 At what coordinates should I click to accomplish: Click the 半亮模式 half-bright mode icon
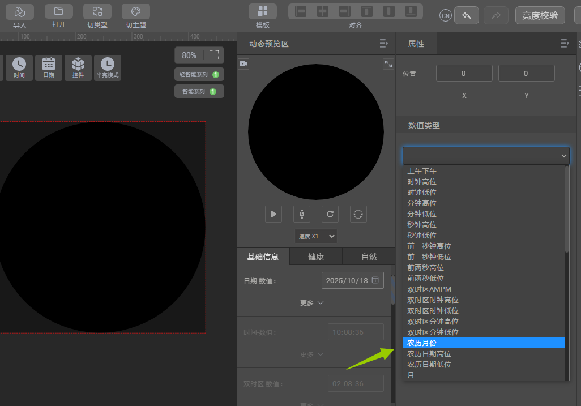pos(107,67)
